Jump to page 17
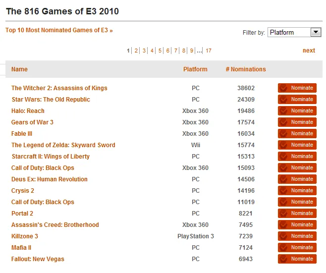Image resolution: width=326 pixels, height=273 pixels. click(x=209, y=51)
